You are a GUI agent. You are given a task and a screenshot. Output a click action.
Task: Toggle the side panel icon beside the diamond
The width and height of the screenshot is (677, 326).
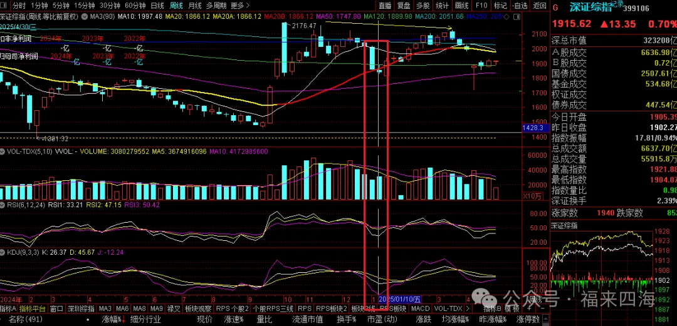515,16
